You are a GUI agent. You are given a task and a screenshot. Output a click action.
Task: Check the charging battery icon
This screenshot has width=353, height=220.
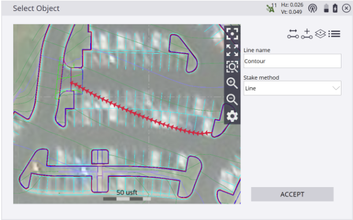335,8
